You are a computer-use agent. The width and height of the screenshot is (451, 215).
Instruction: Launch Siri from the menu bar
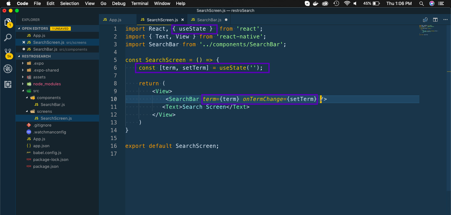[432, 3]
